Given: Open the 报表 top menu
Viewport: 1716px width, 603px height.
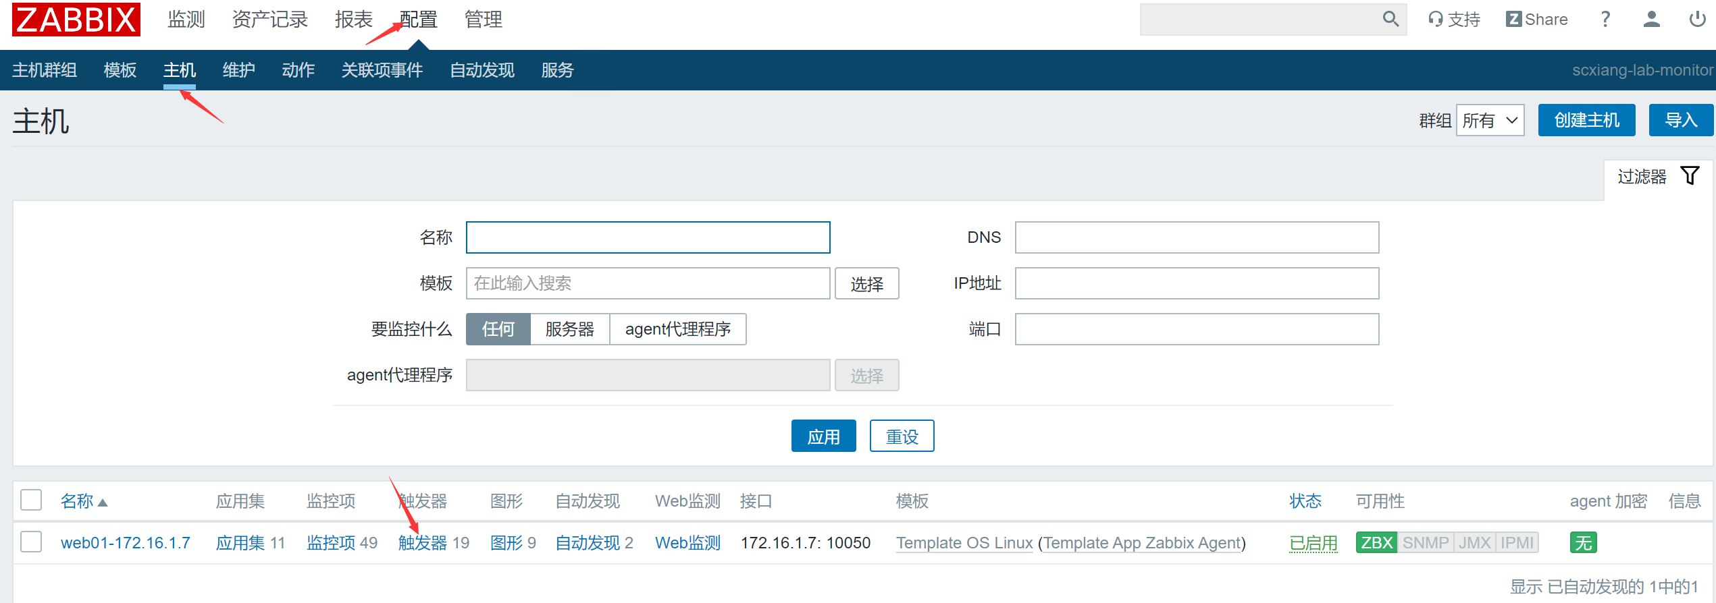Looking at the screenshot, I should (x=354, y=20).
